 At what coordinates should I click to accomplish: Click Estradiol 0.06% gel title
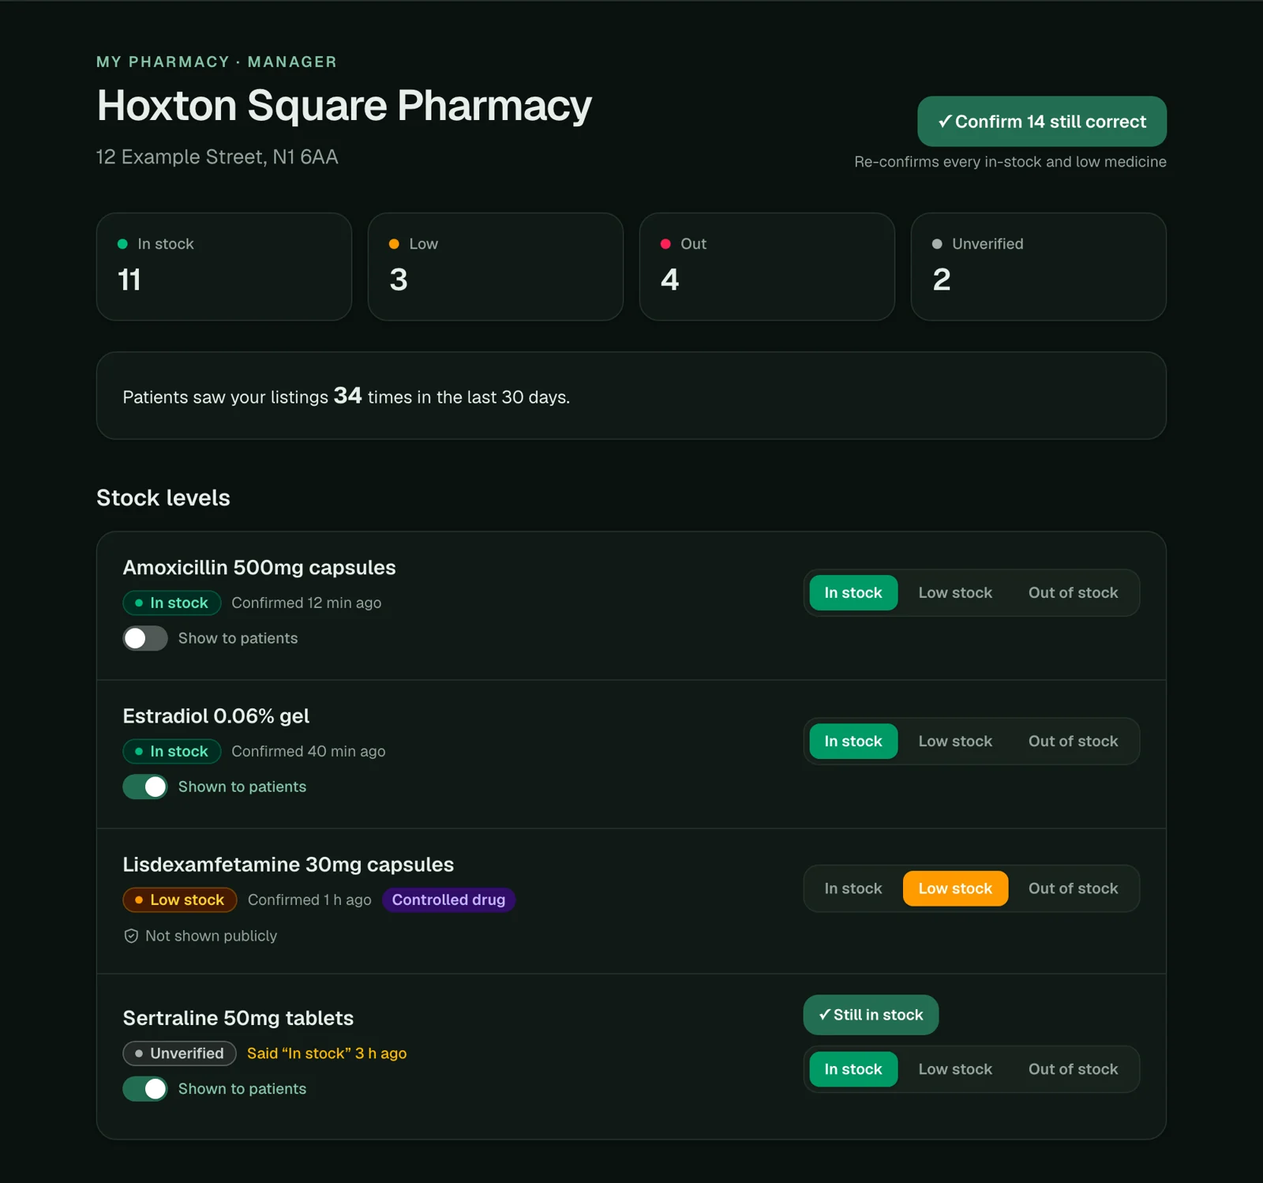point(216,716)
